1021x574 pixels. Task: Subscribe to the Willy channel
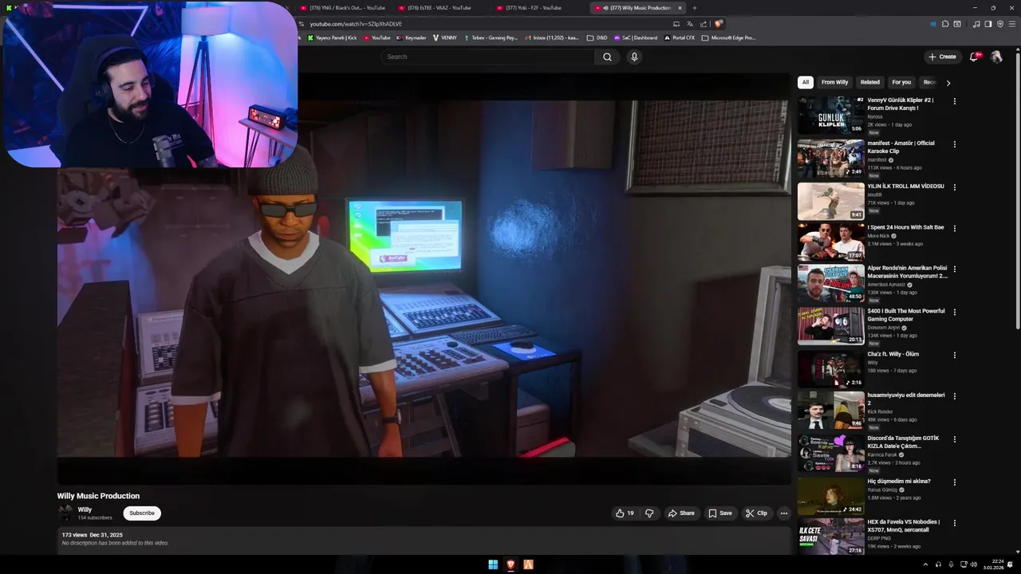142,513
